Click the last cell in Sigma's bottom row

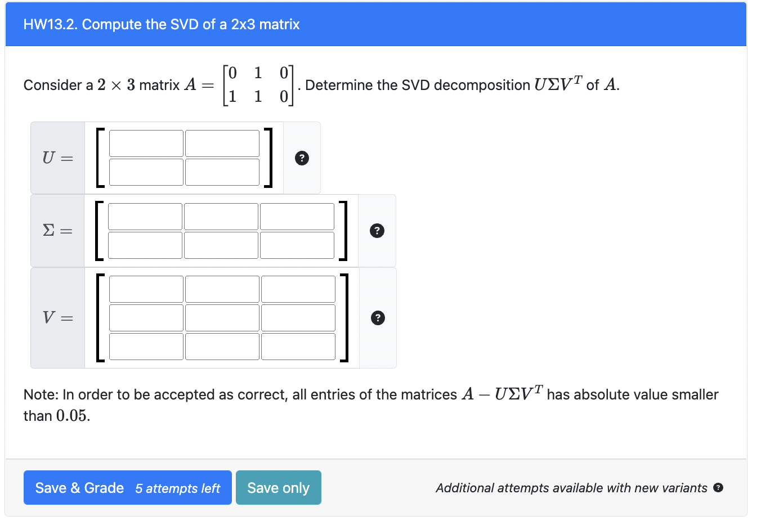(297, 245)
